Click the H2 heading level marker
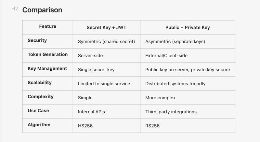 click(x=15, y=9)
